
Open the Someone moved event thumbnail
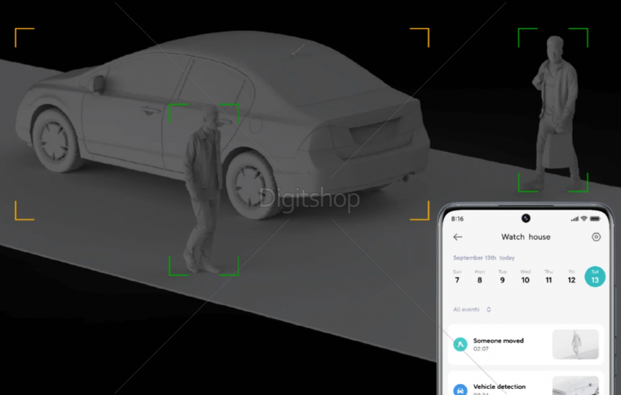pyautogui.click(x=575, y=344)
